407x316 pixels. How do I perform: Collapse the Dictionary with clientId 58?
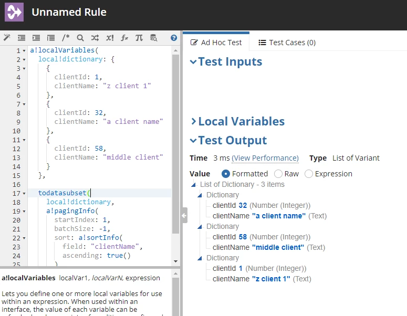point(200,227)
